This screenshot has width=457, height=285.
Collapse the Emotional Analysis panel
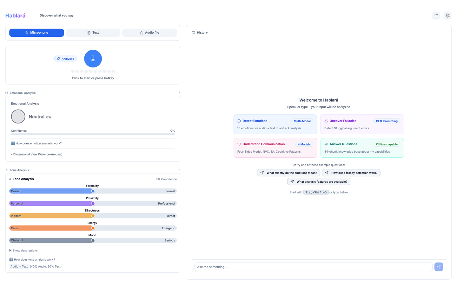pos(179,92)
